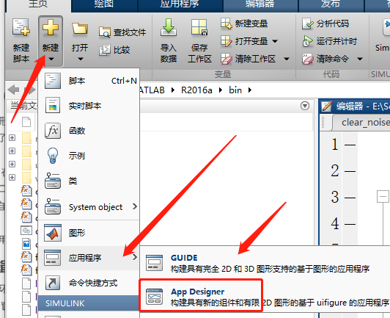Select the App Designer option

[200, 295]
